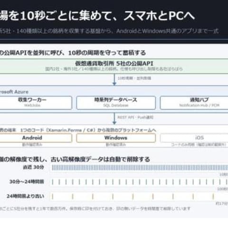228x228 pixels.
Task: Select the 時系列データベース SQL Database box
Action: [x=116, y=103]
